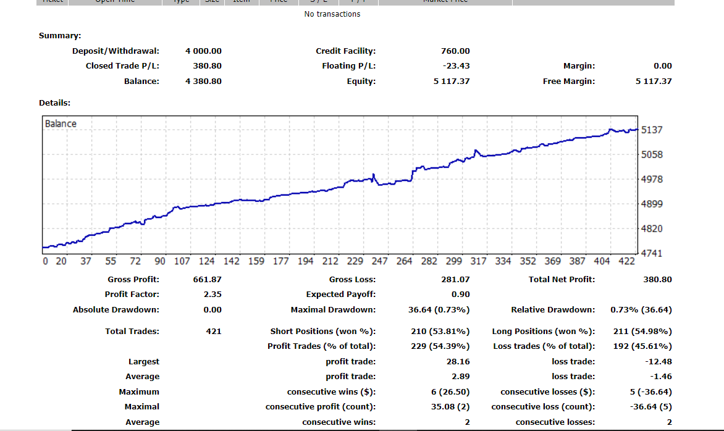The image size is (724, 431).
Task: Click the "Total Net Profit:" label
Action: [562, 279]
